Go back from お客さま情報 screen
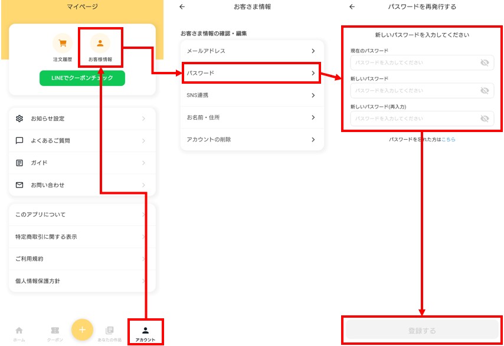Screen dimensions: 504x346 coord(182,6)
